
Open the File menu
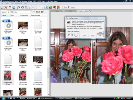pos(2,3)
